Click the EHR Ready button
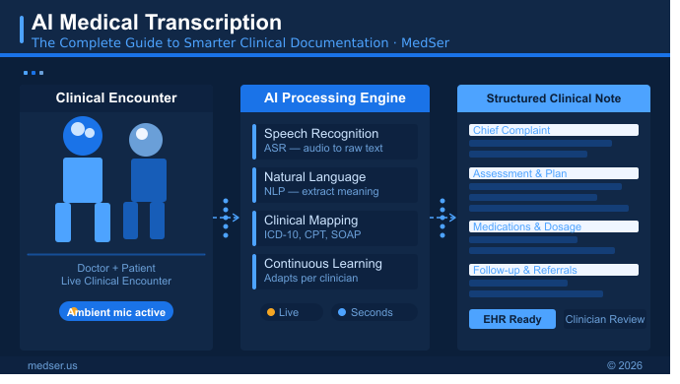Viewport: 680px width, 384px height. point(512,319)
